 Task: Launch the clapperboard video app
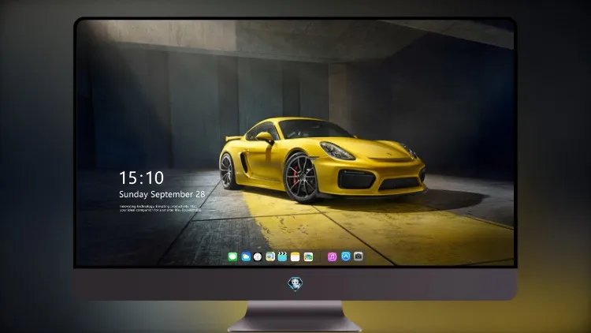point(282,256)
